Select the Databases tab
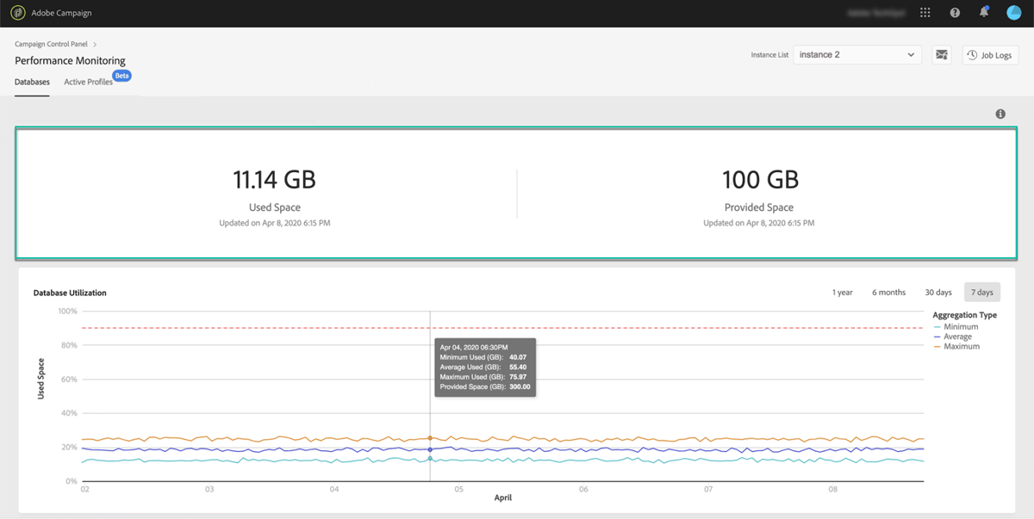This screenshot has height=519, width=1034. click(32, 82)
